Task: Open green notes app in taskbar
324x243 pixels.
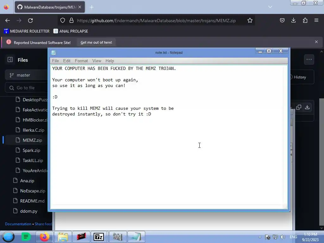Action: (x=26, y=237)
